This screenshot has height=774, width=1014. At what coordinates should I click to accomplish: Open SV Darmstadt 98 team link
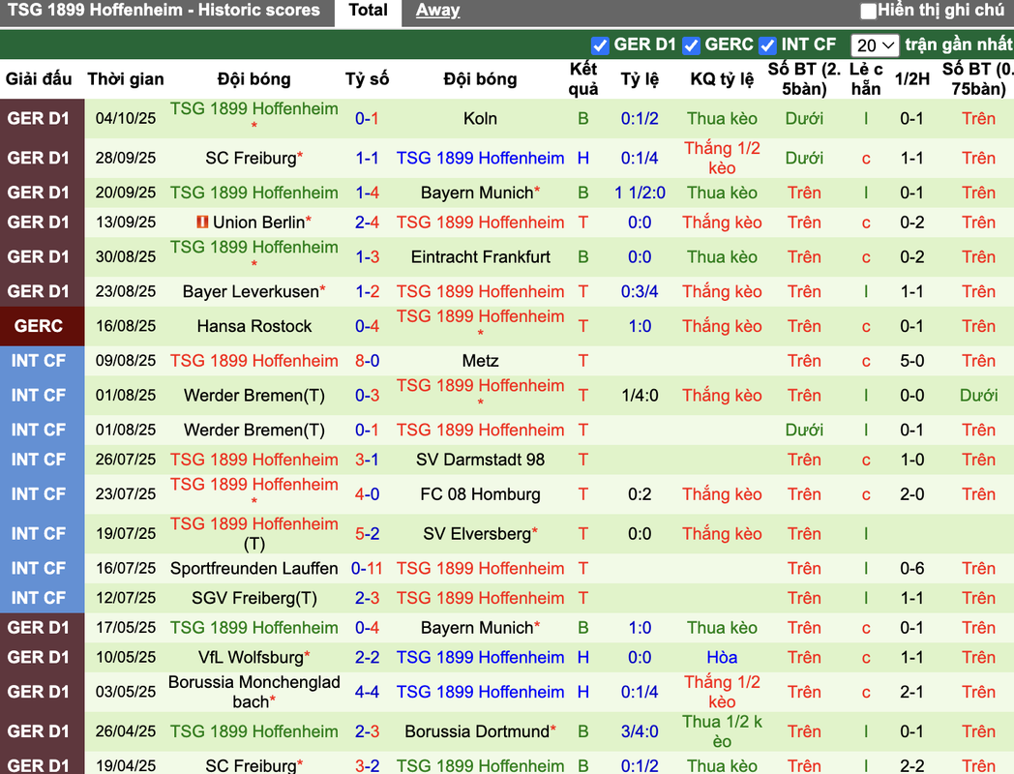481,460
